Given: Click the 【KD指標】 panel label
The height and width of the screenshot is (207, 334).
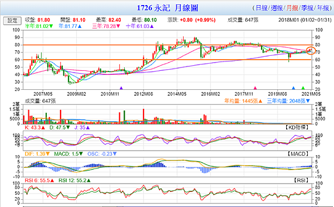Looking at the screenshot, I should (x=297, y=128).
